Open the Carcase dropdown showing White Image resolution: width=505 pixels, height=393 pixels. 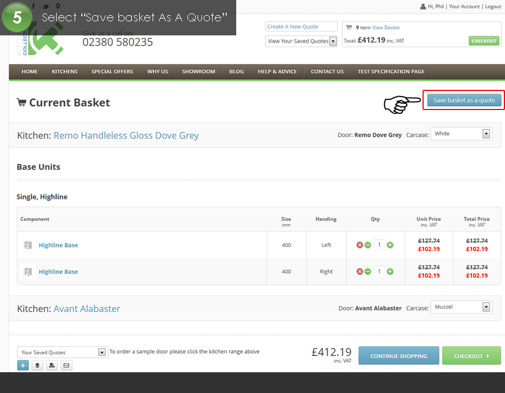(461, 134)
